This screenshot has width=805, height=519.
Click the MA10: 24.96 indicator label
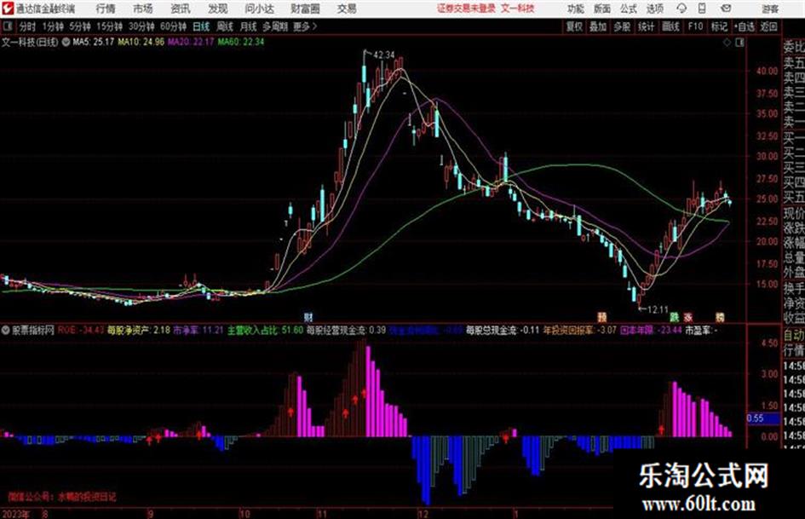141,42
